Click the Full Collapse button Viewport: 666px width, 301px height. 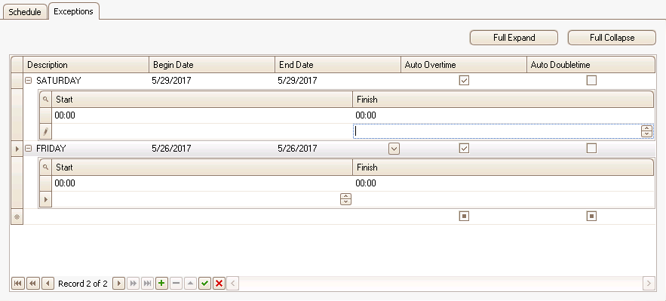pos(612,38)
